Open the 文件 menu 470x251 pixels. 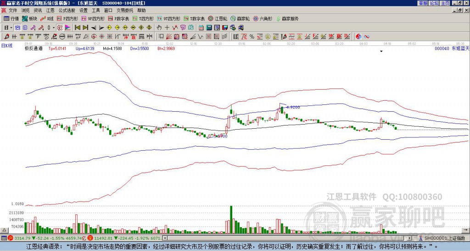13,11
